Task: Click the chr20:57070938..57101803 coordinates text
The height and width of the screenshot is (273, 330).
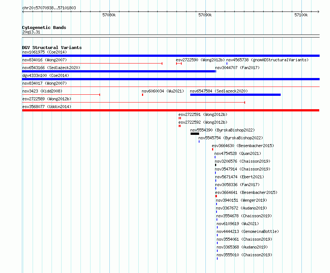Action: pos(49,8)
